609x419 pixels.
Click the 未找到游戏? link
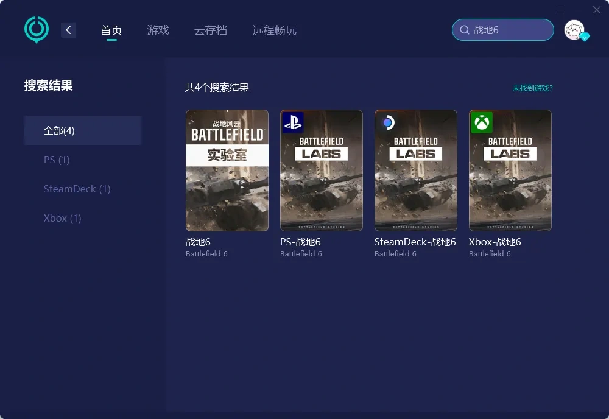click(x=532, y=88)
